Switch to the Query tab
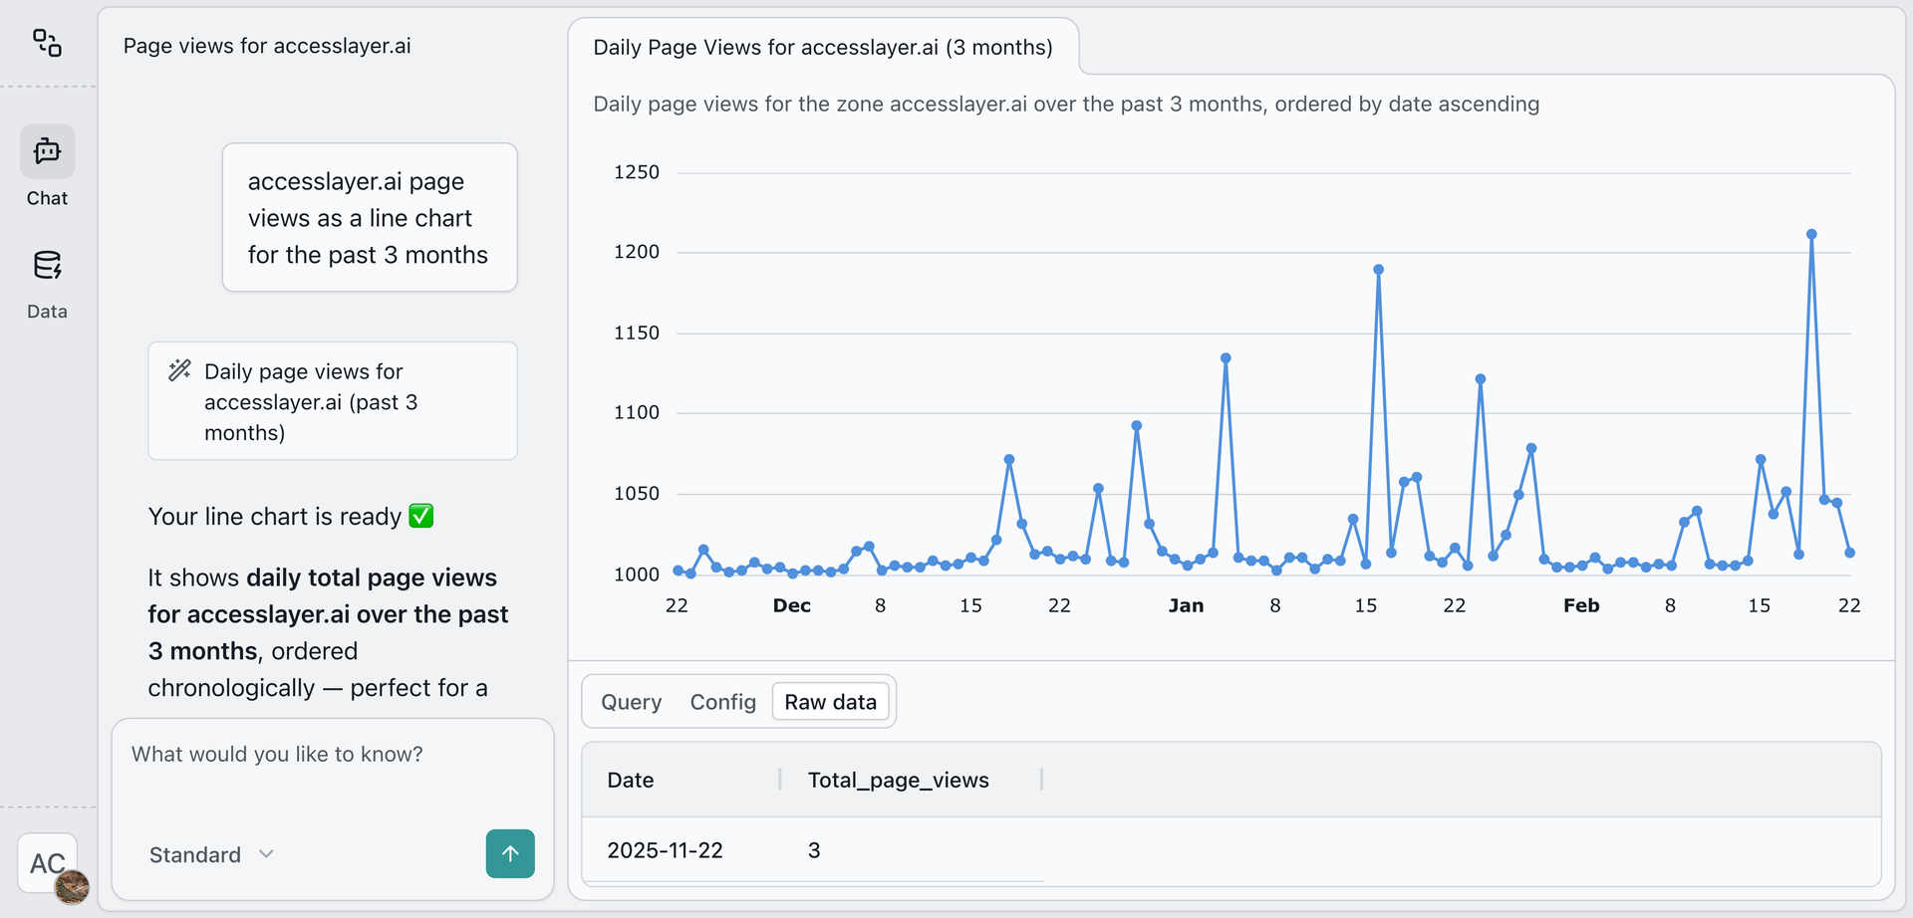Image resolution: width=1913 pixels, height=918 pixels. [631, 702]
